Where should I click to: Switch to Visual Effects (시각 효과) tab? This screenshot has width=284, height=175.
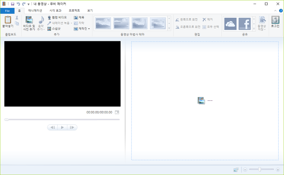(55, 11)
